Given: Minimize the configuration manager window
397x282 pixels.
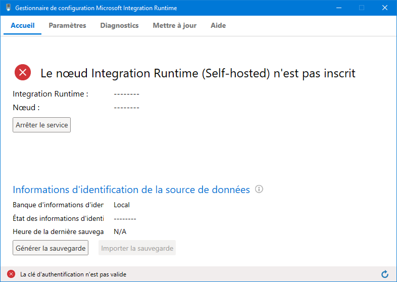Looking at the screenshot, I should (339, 8).
